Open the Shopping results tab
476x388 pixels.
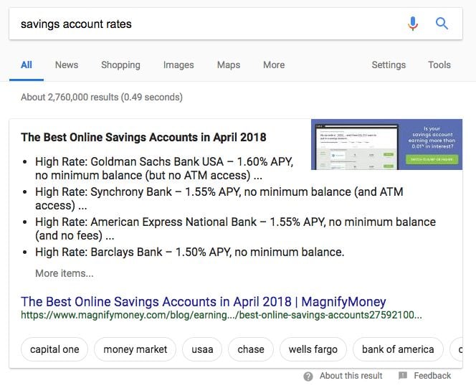120,65
